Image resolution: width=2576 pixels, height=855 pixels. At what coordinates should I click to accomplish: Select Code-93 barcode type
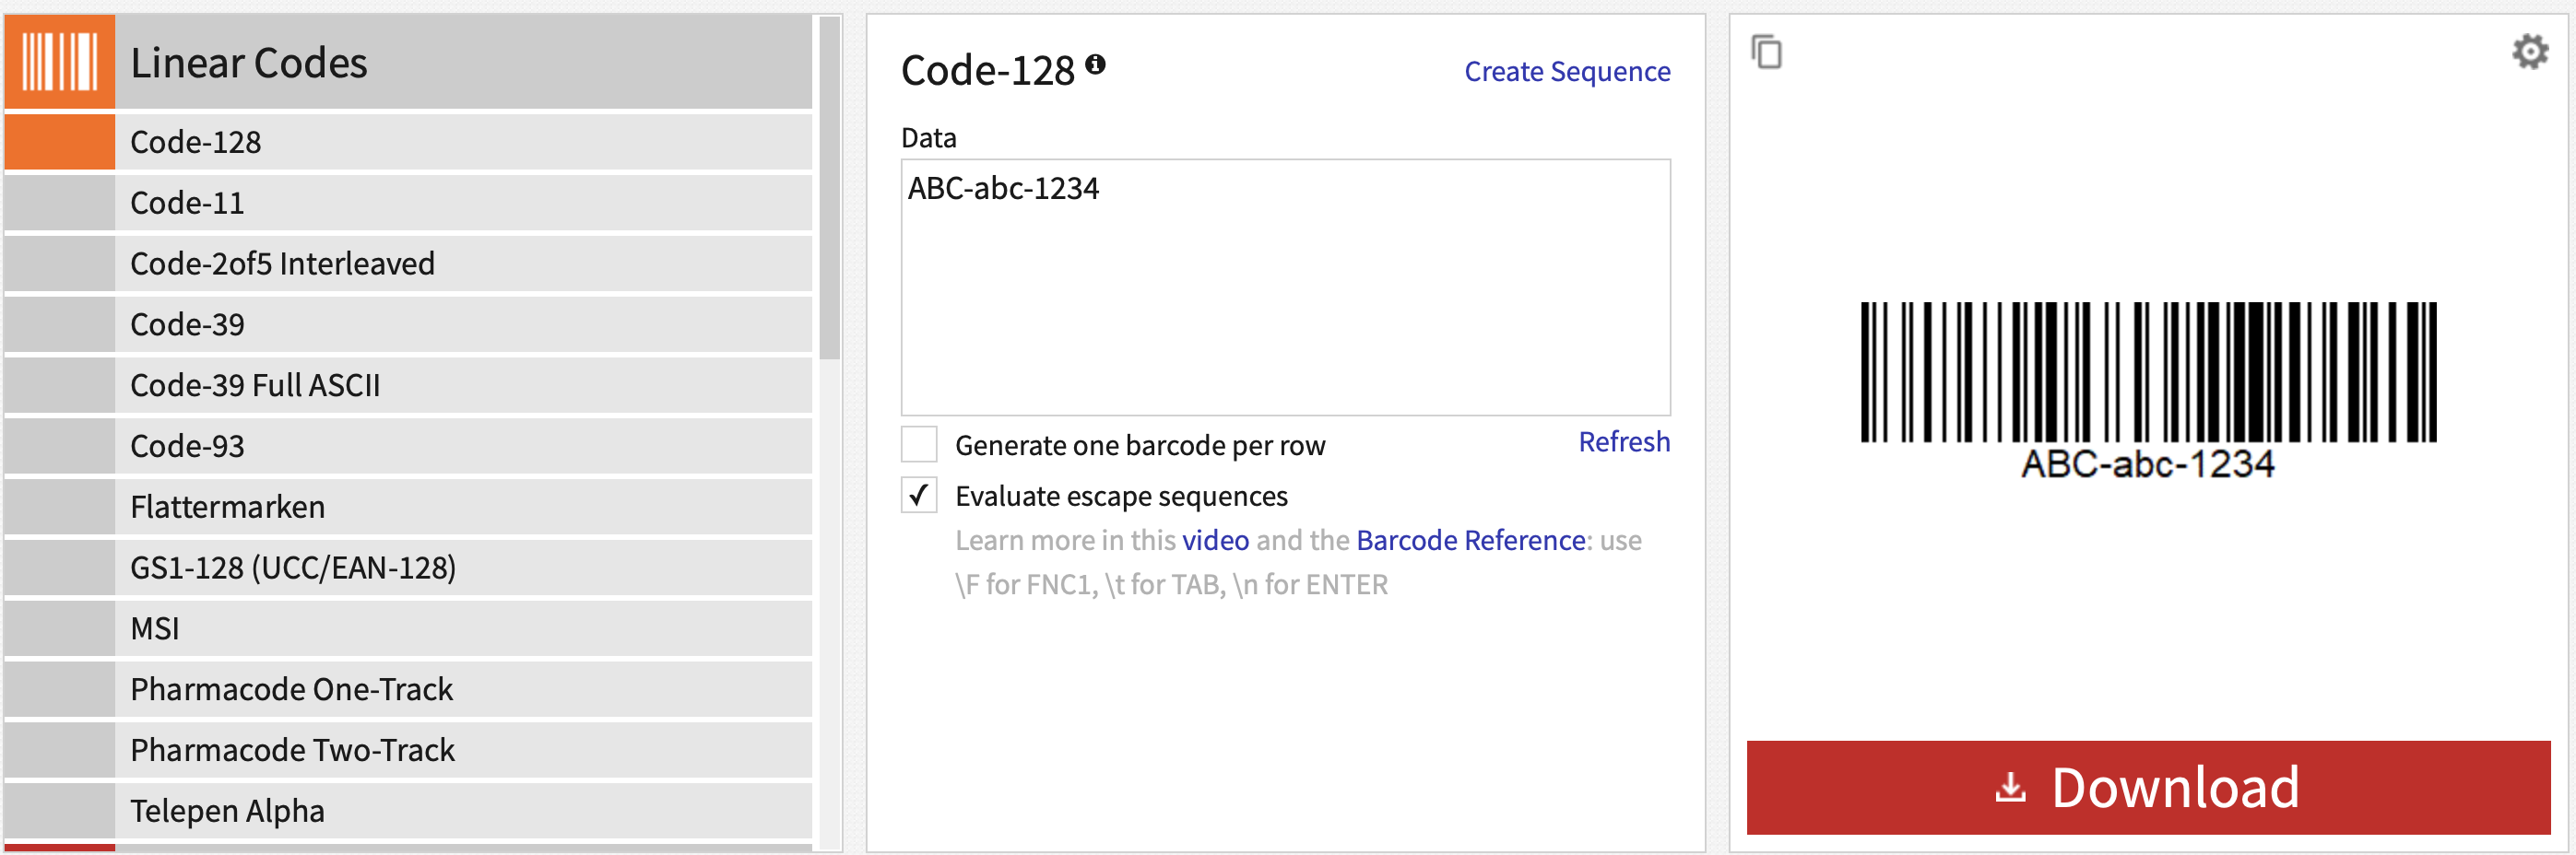point(408,447)
